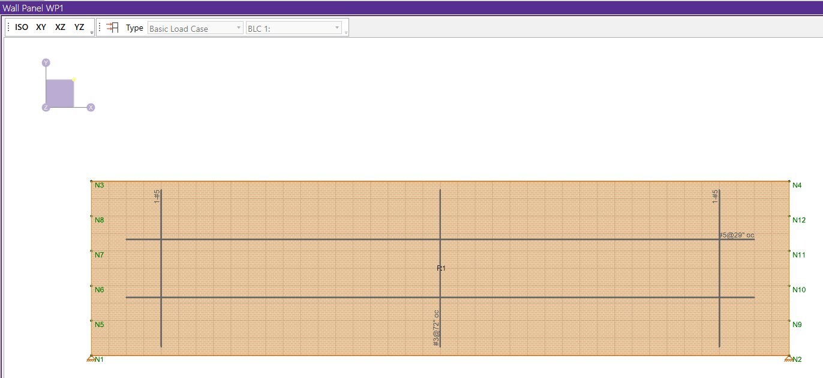Expand the view toolbar overflow arrow
823x378 pixels.
pos(92,32)
